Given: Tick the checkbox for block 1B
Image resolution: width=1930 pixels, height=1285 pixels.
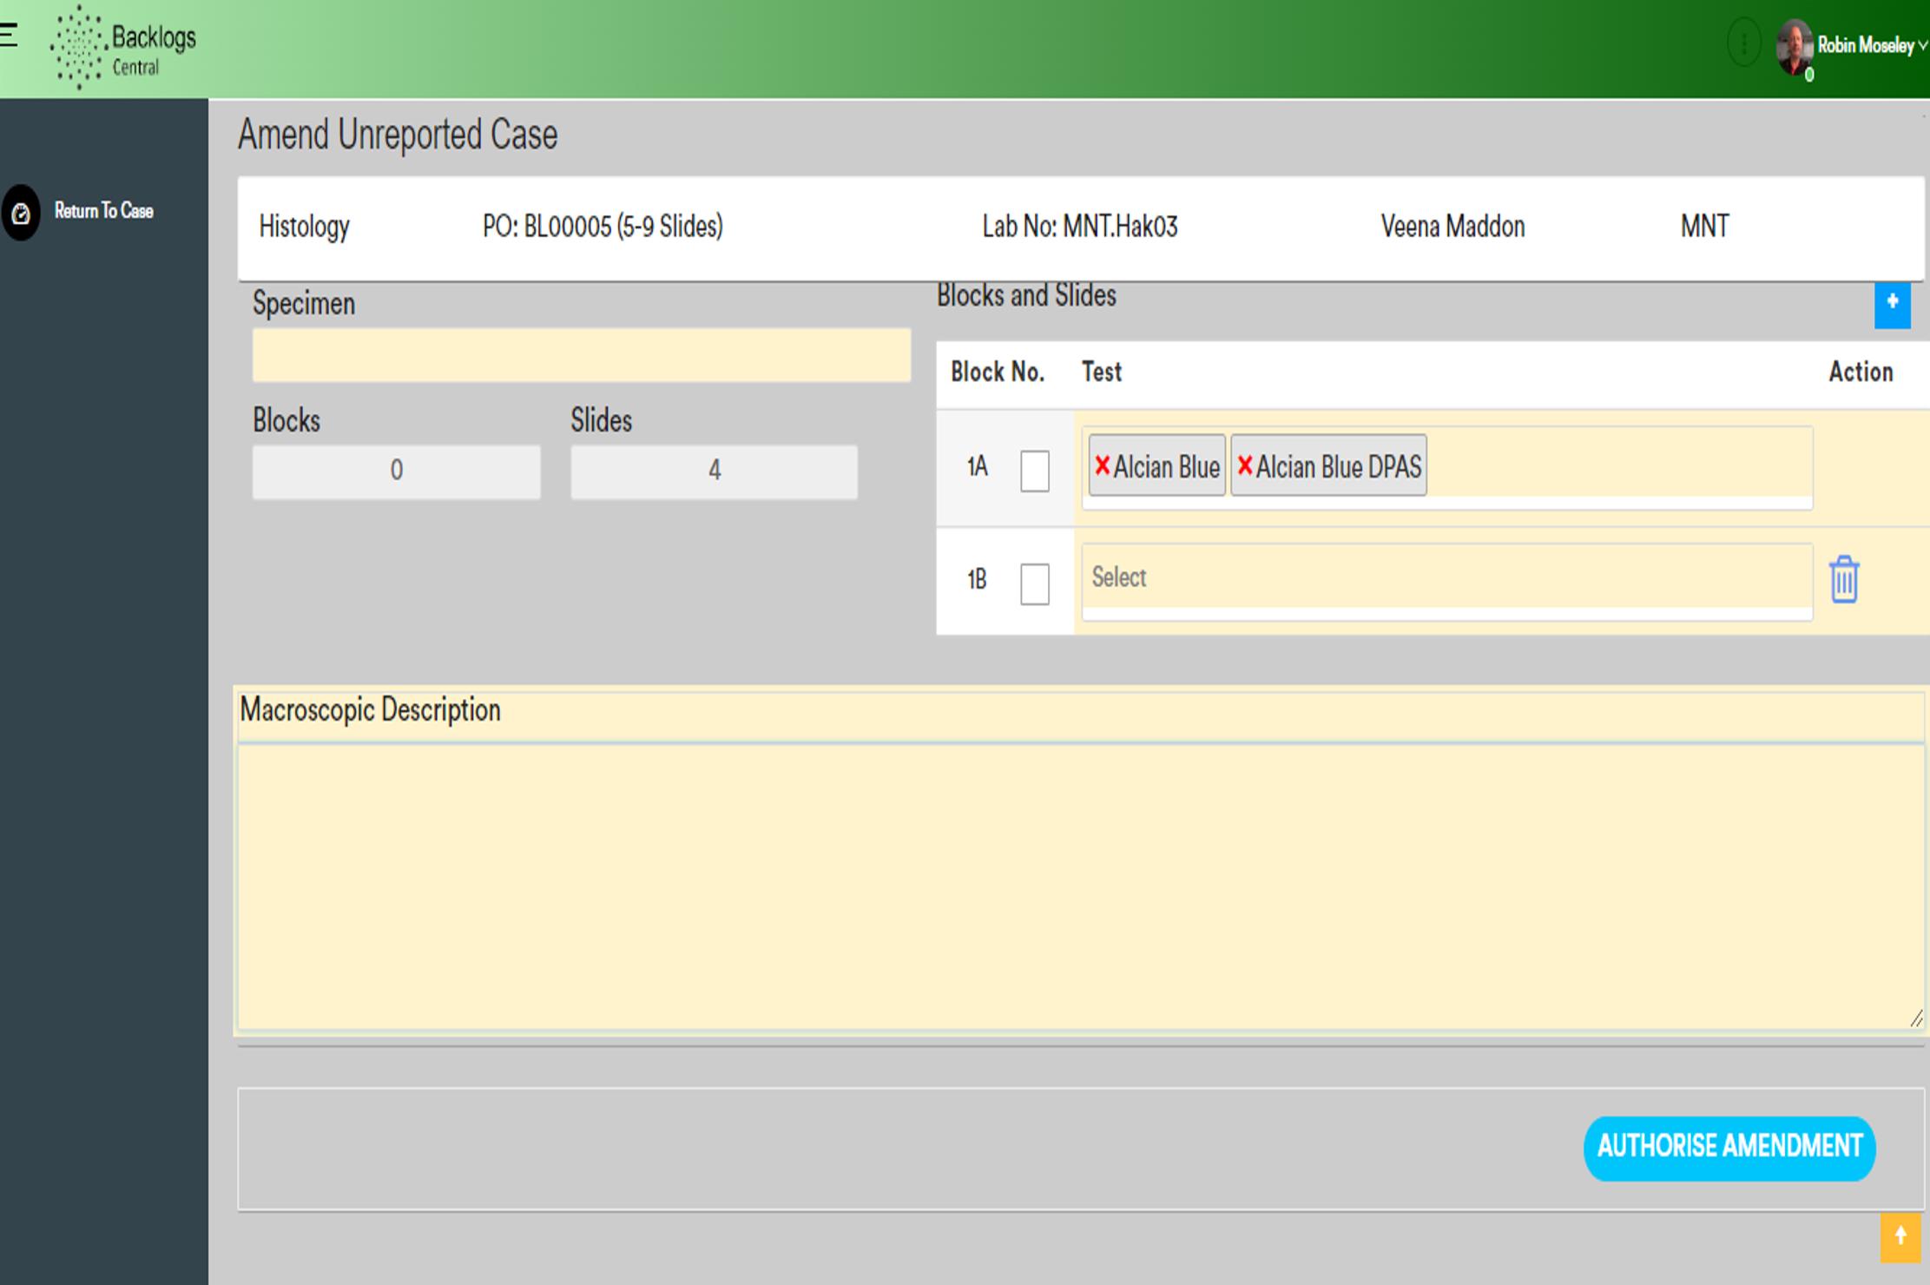Looking at the screenshot, I should click(x=1034, y=583).
